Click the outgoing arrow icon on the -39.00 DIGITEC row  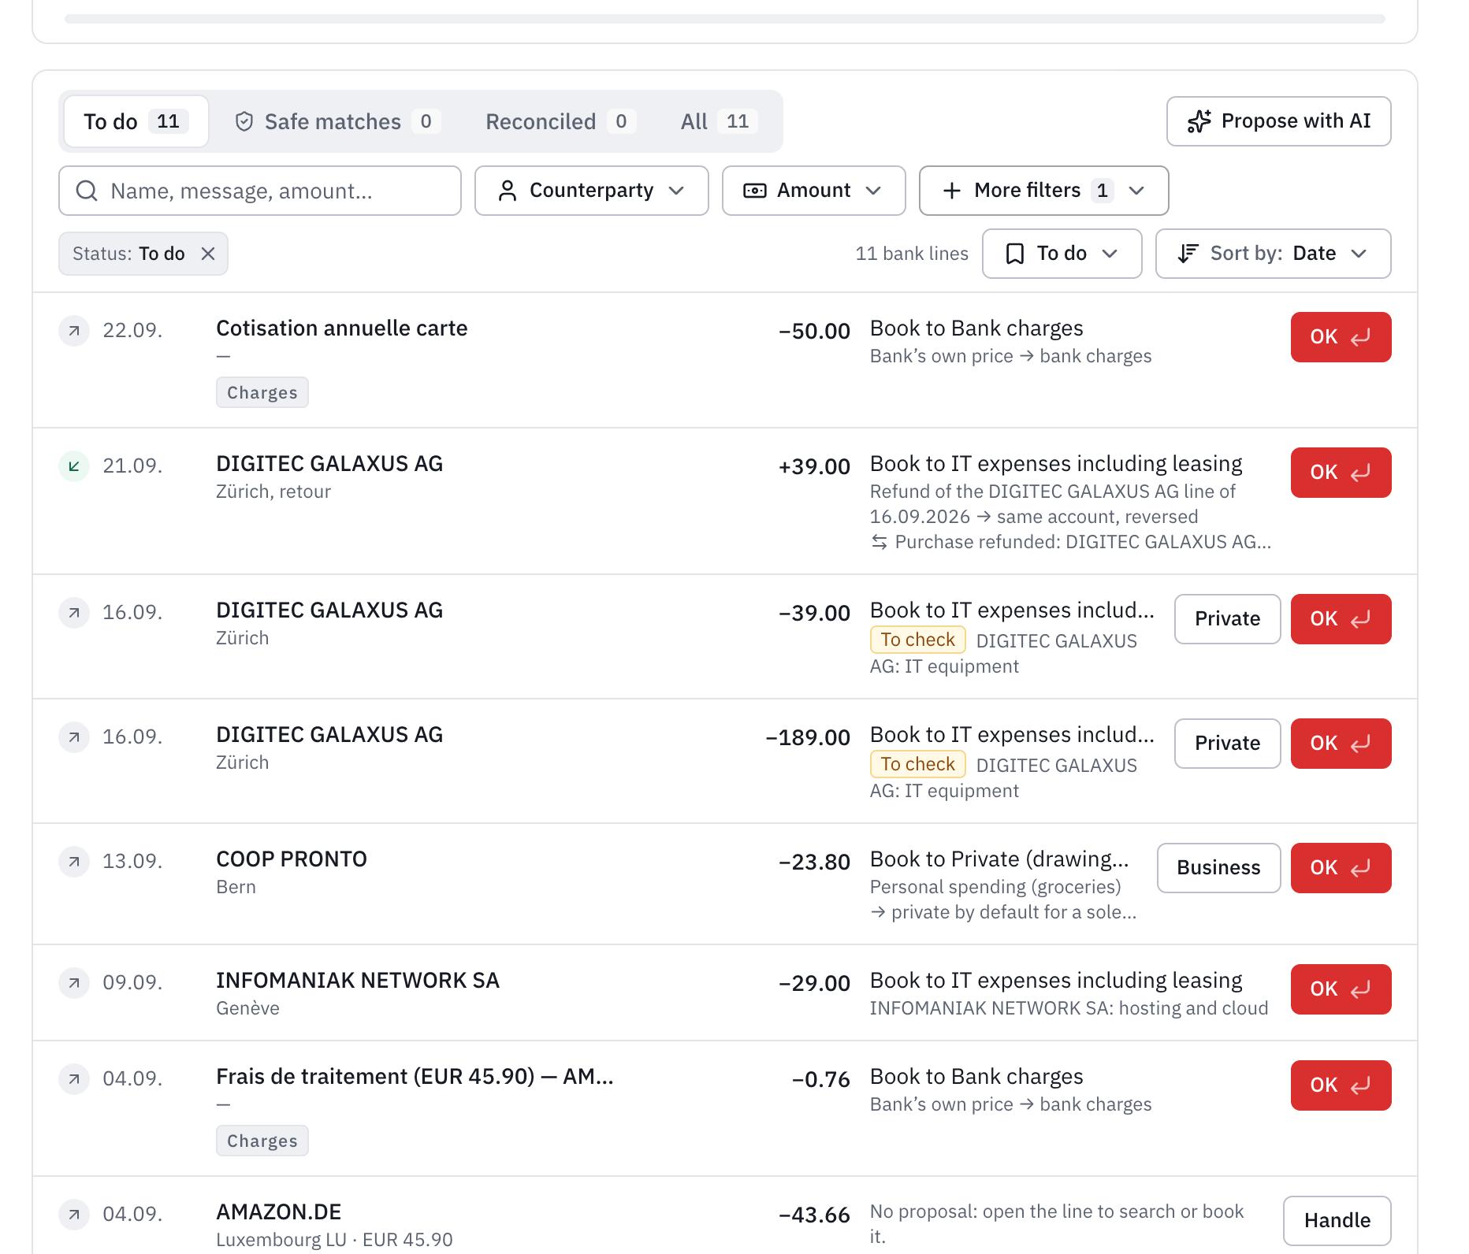point(74,612)
